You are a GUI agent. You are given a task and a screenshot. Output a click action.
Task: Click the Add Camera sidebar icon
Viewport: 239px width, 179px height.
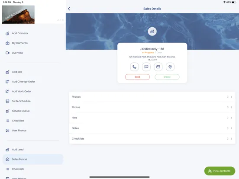[7, 33]
